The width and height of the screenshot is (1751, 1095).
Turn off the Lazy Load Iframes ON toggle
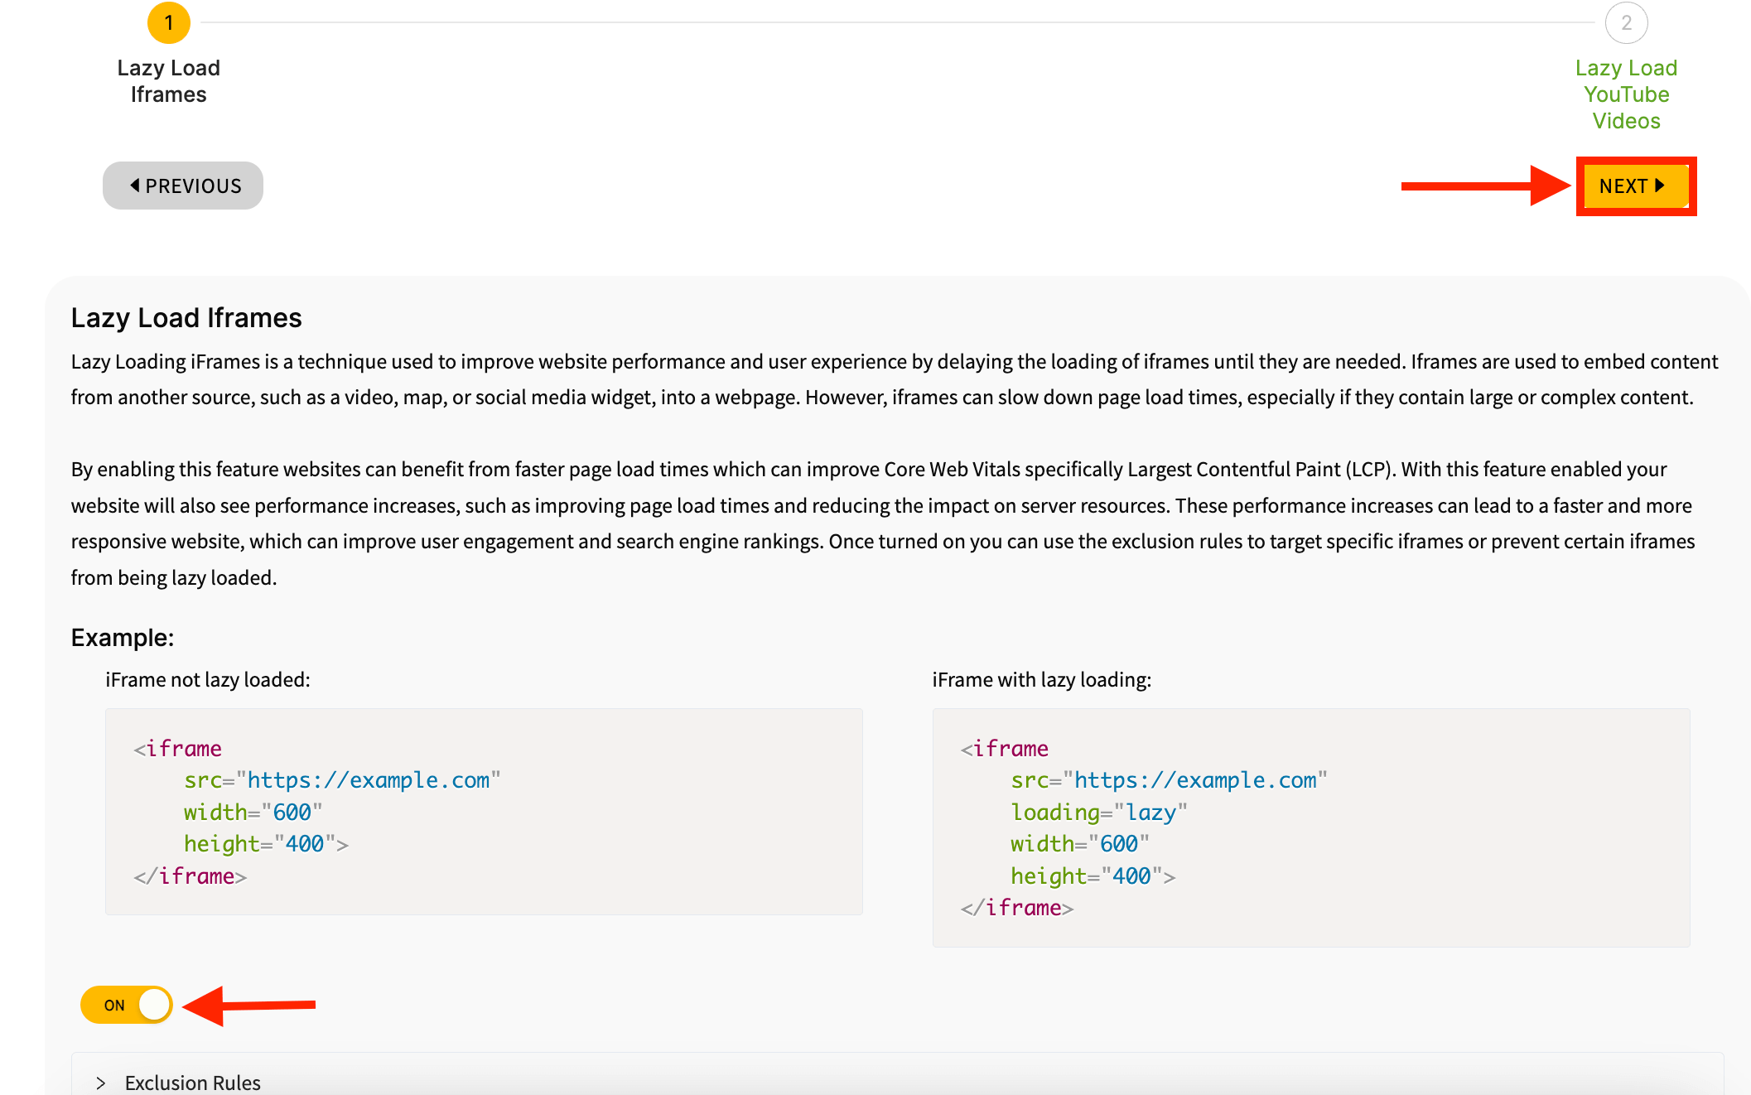127,1005
